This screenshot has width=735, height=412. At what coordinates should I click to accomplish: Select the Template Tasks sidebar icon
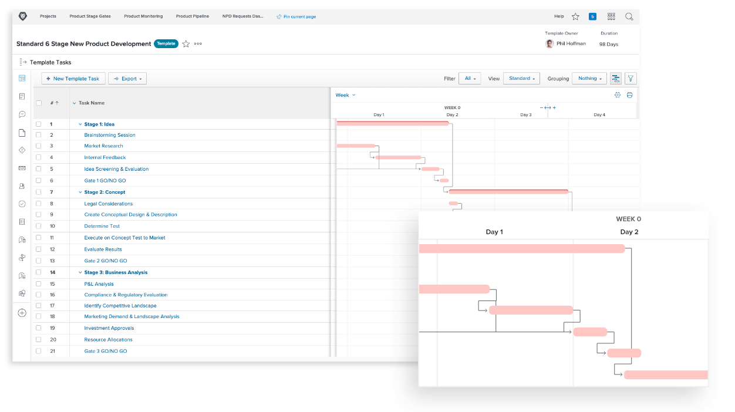[22, 78]
